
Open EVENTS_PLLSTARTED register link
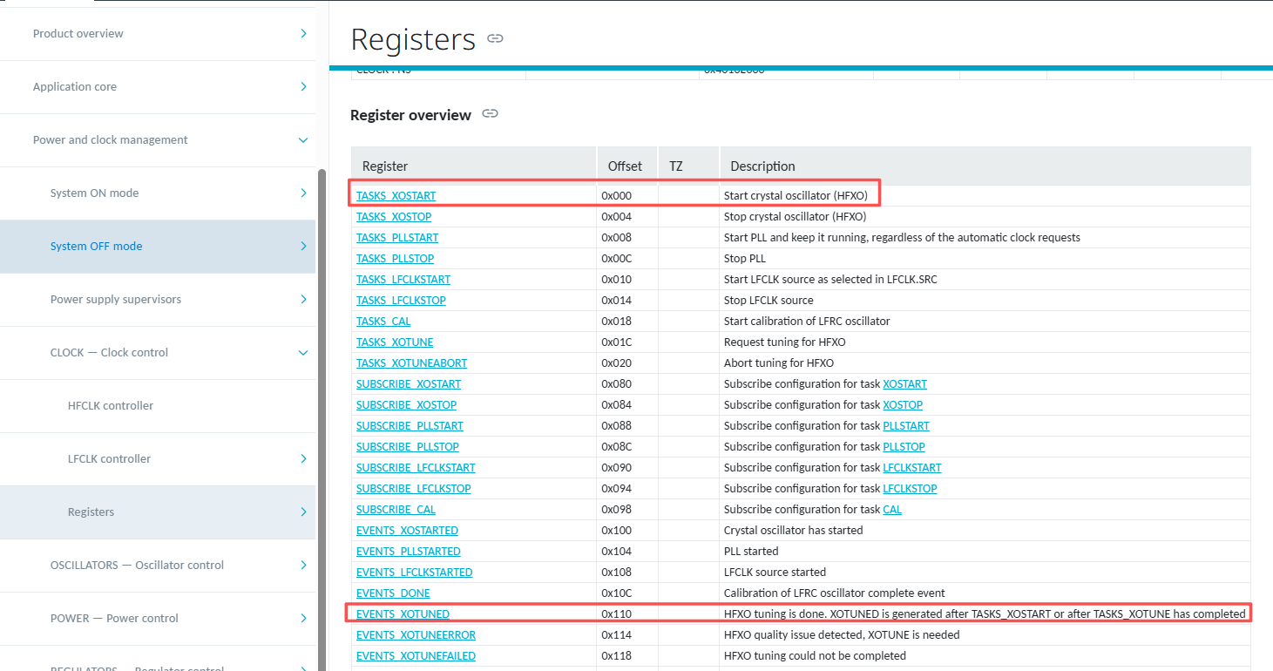(409, 551)
